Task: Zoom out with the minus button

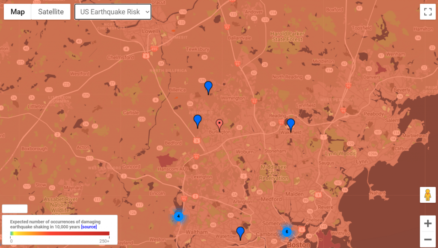Action: pyautogui.click(x=427, y=239)
